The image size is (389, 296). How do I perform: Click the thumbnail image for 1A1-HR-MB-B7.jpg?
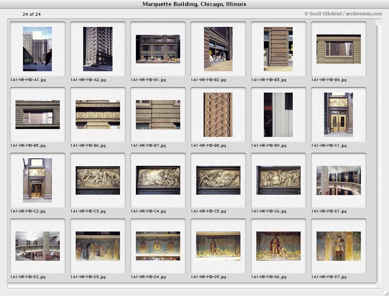(158, 114)
